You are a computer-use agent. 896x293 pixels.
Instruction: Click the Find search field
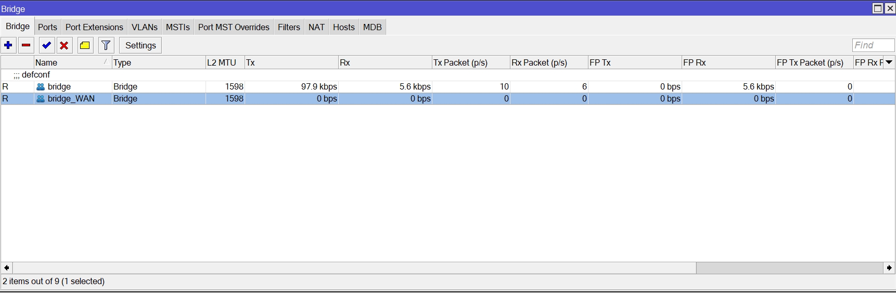pyautogui.click(x=873, y=45)
